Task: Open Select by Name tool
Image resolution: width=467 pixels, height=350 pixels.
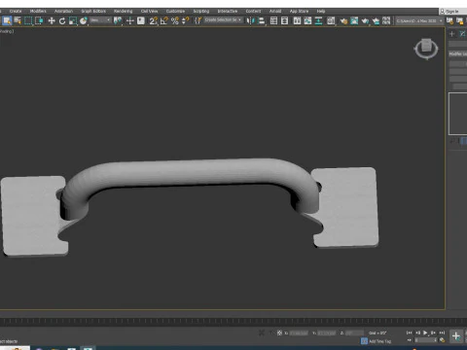Action: click(x=18, y=21)
